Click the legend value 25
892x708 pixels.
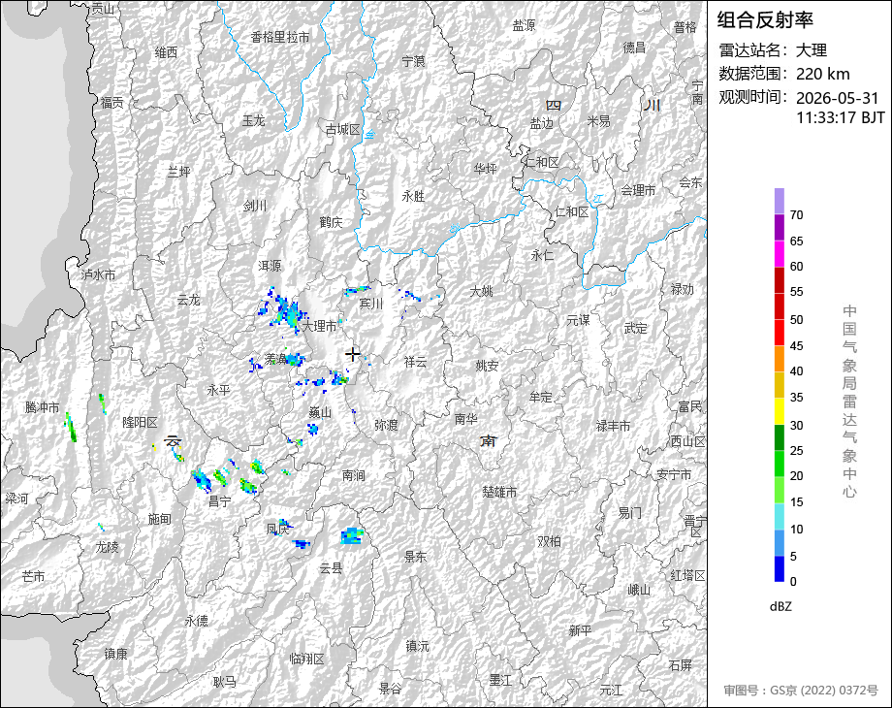[796, 451]
